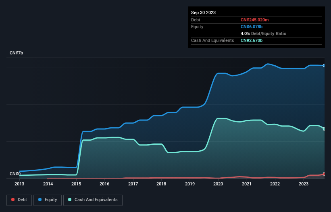
Task: Click the Equity row label in tooltip
Action: pyautogui.click(x=197, y=27)
